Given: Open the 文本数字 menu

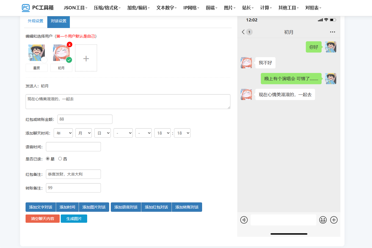Looking at the screenshot, I should click(167, 8).
